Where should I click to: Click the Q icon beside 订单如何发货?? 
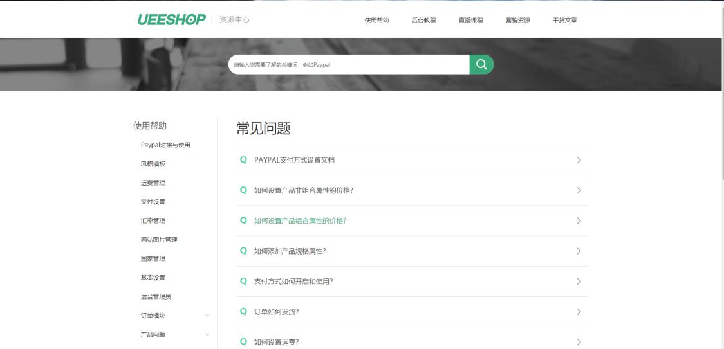(243, 312)
